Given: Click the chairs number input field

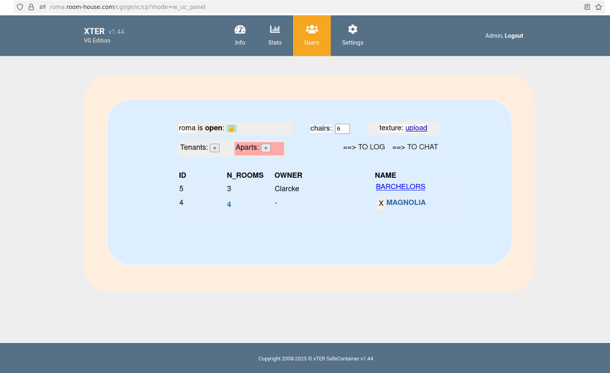Looking at the screenshot, I should 342,129.
